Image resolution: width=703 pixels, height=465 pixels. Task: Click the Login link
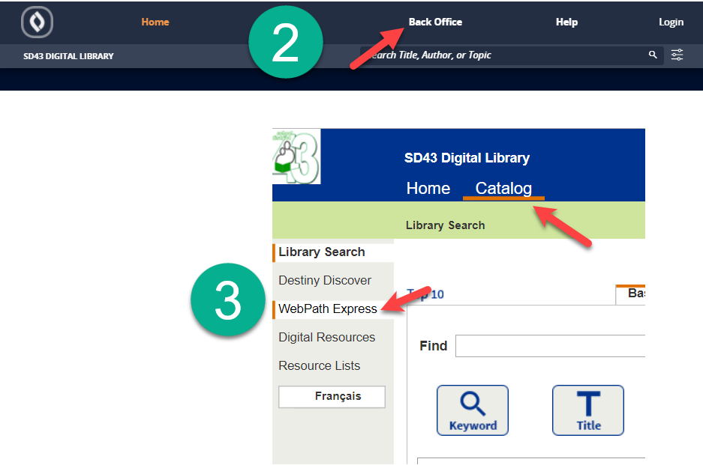click(671, 22)
